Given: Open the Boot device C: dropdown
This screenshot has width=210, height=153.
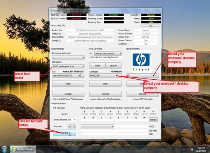Looking at the screenshot, I should pyautogui.click(x=68, y=57).
